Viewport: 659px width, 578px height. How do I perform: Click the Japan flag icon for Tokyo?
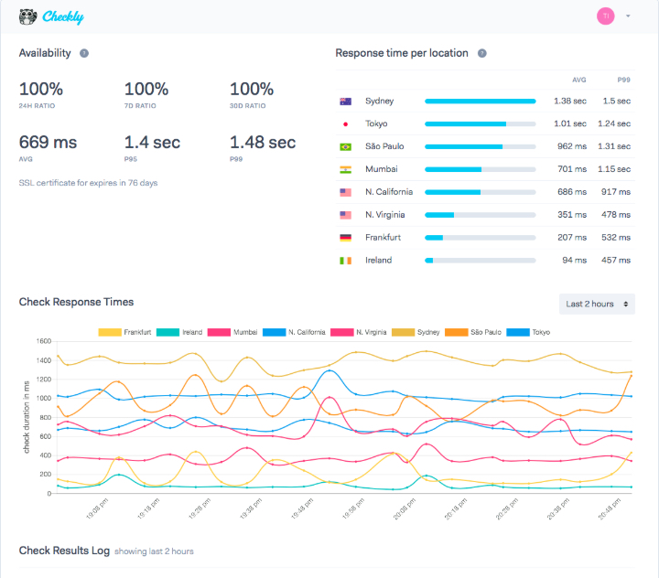(x=345, y=123)
